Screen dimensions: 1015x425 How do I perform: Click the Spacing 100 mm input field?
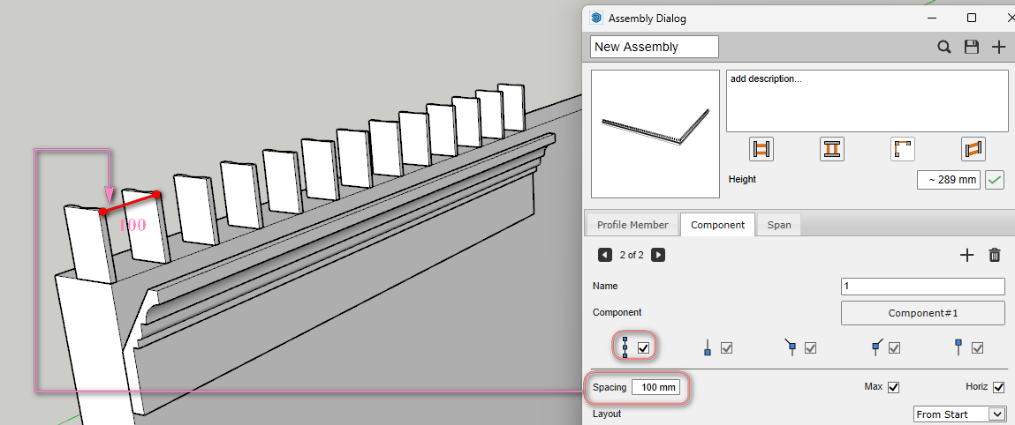655,388
